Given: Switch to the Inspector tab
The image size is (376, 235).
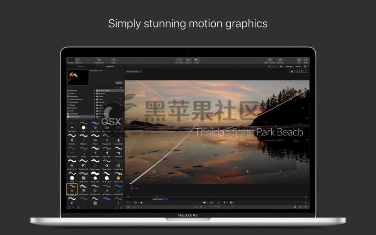Looking at the screenshot, I should tap(110, 67).
